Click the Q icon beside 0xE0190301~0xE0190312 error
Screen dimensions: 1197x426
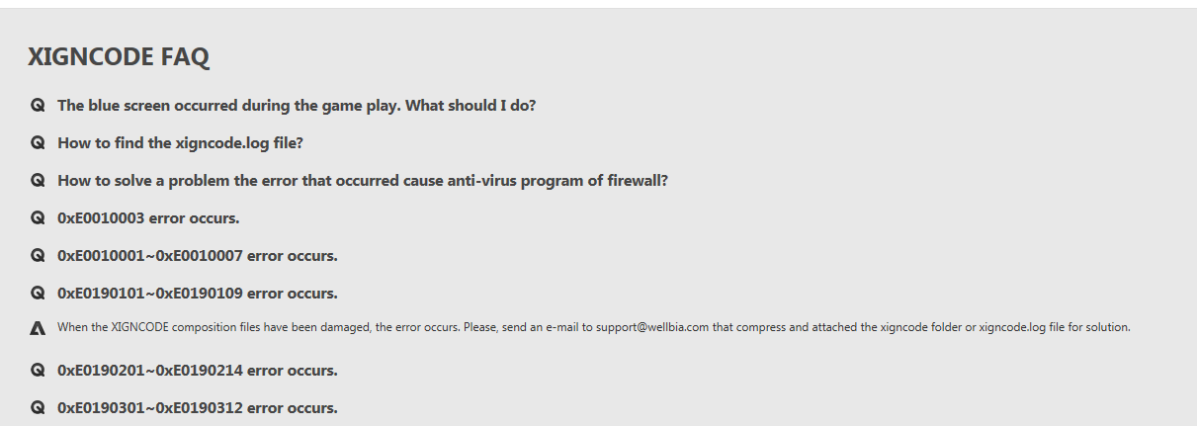[38, 407]
